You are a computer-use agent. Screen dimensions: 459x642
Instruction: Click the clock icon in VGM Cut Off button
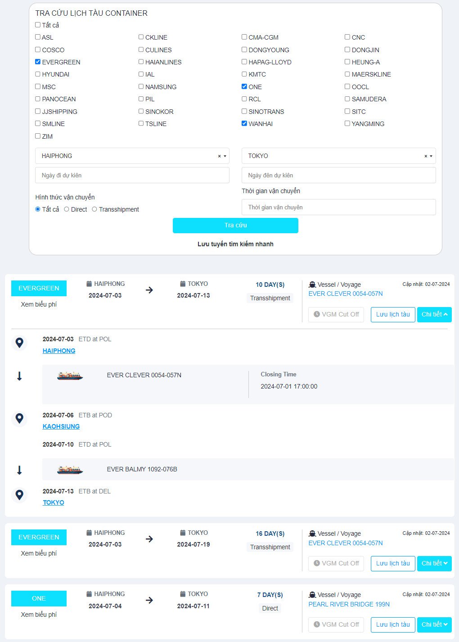(x=317, y=314)
